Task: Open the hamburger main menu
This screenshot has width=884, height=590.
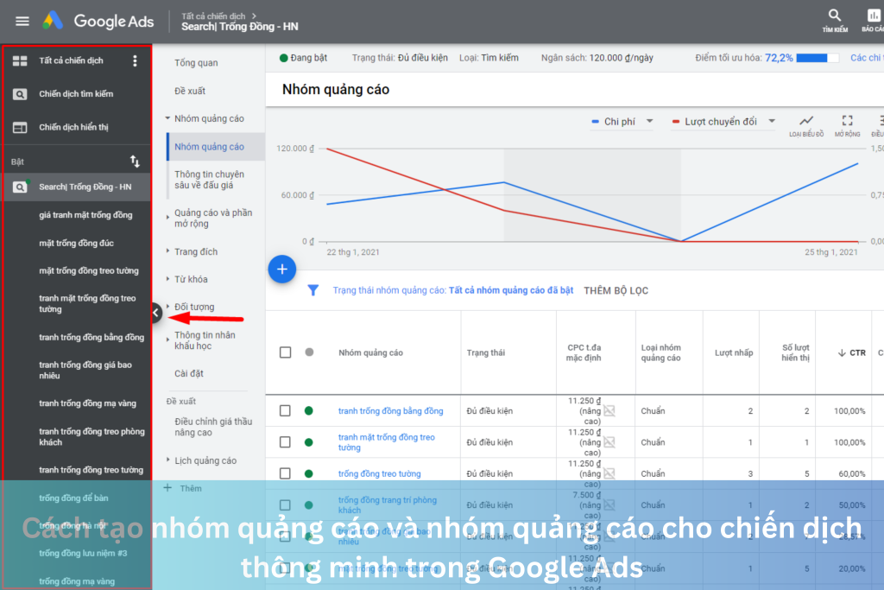Action: pos(22,22)
